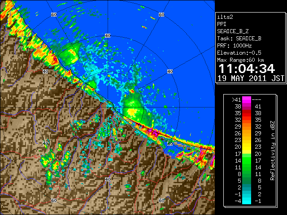This screenshot has height=215, width=287.
Task: Click the '>41' label in the legend
Action: (x=236, y=100)
